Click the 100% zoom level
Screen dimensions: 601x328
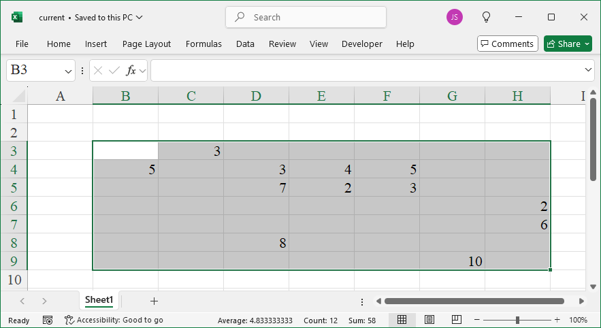tap(578, 320)
